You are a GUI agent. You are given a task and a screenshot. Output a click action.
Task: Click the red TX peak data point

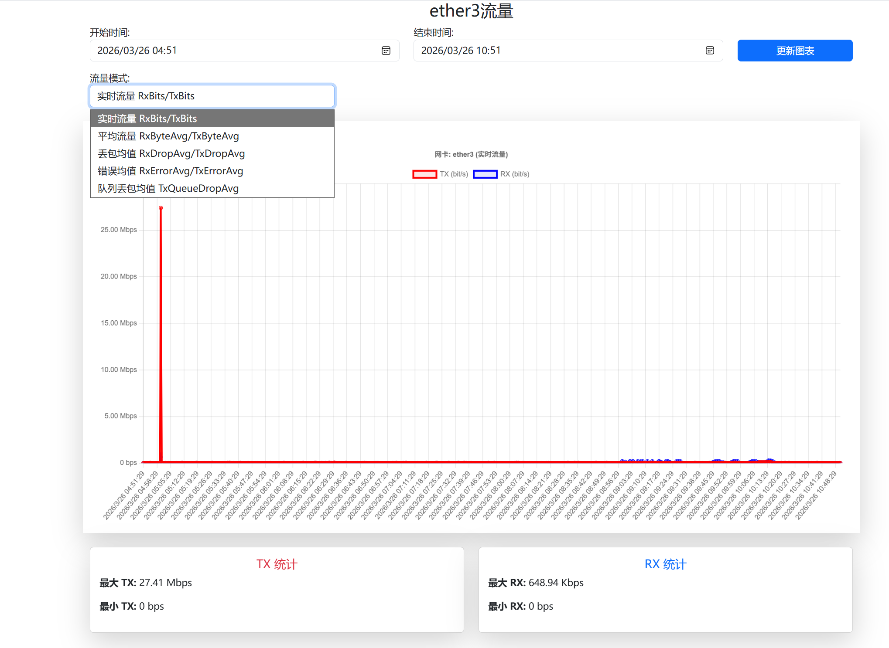coord(161,208)
